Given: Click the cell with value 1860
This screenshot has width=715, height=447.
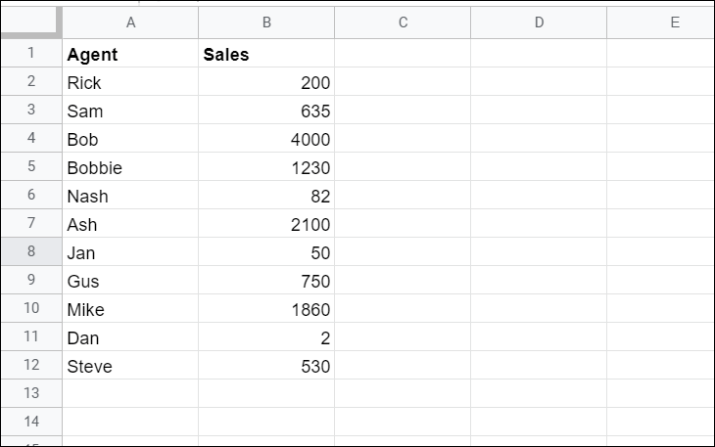Looking at the screenshot, I should click(266, 310).
